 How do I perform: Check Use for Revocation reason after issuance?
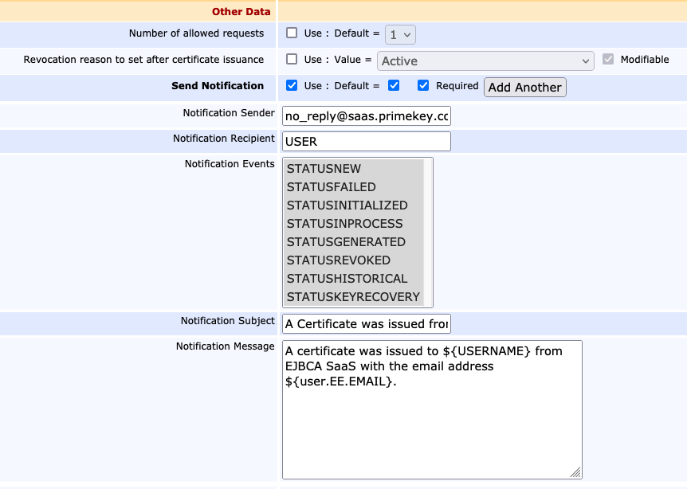point(292,60)
